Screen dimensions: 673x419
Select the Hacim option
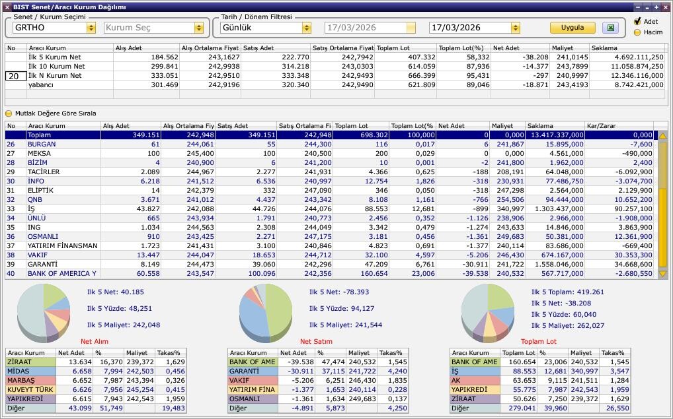tap(637, 32)
